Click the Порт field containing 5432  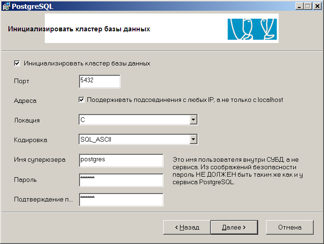pyautogui.click(x=100, y=81)
